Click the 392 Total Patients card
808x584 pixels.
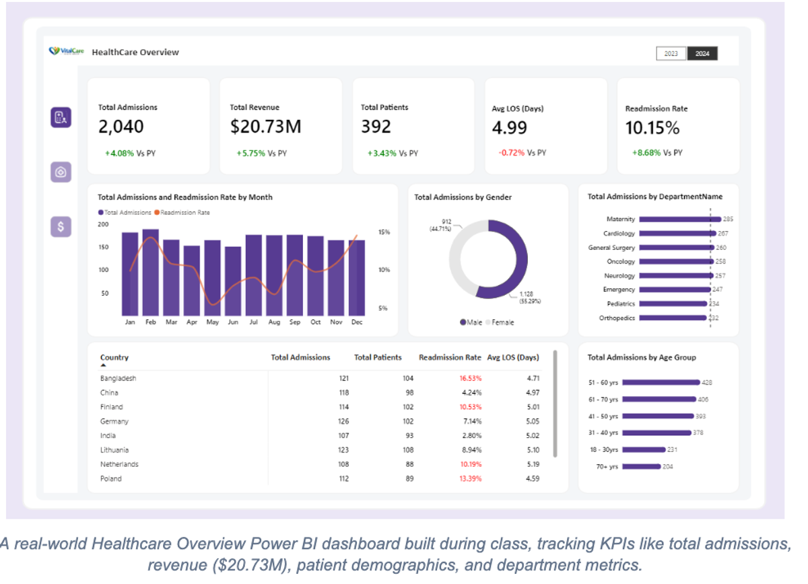click(413, 126)
